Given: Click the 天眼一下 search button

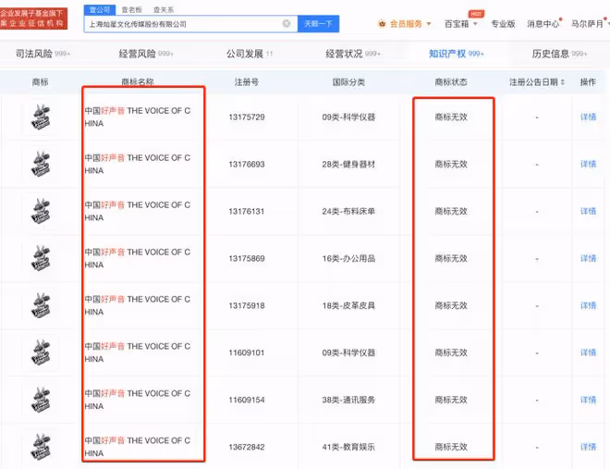Looking at the screenshot, I should [318, 24].
